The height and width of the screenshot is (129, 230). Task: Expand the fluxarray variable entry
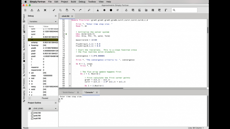pyautogui.click(x=30, y=45)
